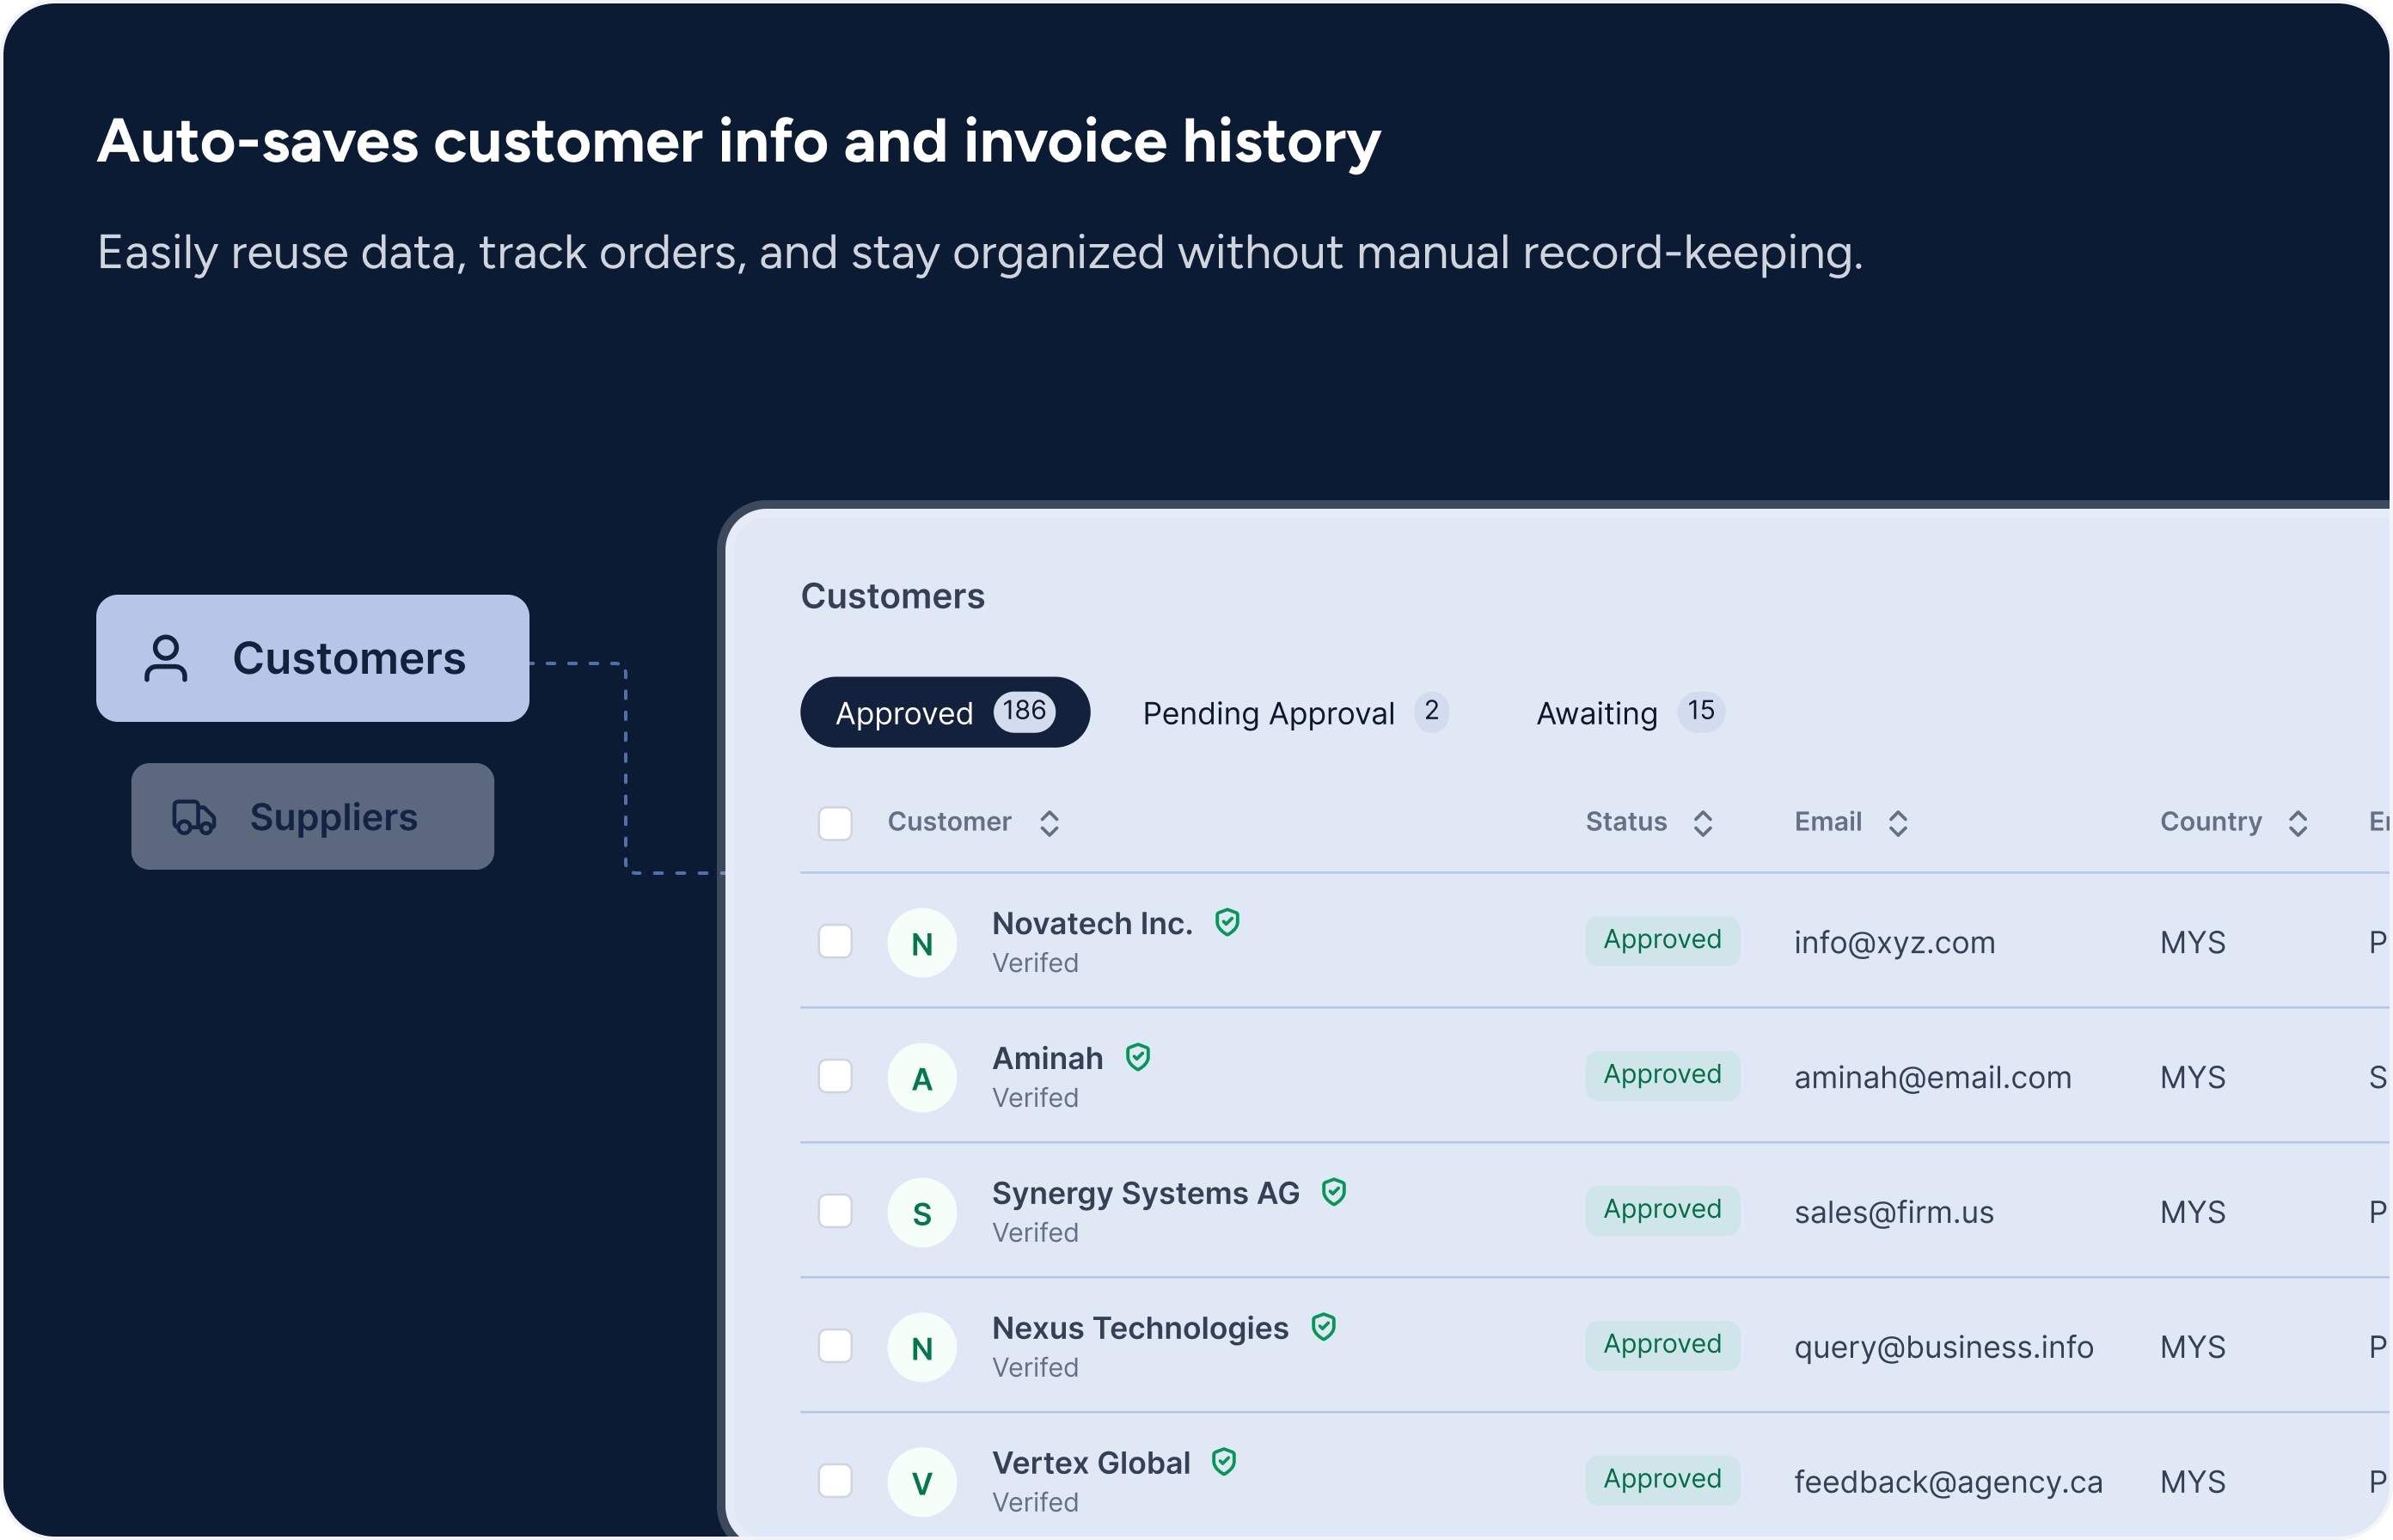
Task: Click the shield icon beside Vertex Global
Action: pos(1224,1462)
